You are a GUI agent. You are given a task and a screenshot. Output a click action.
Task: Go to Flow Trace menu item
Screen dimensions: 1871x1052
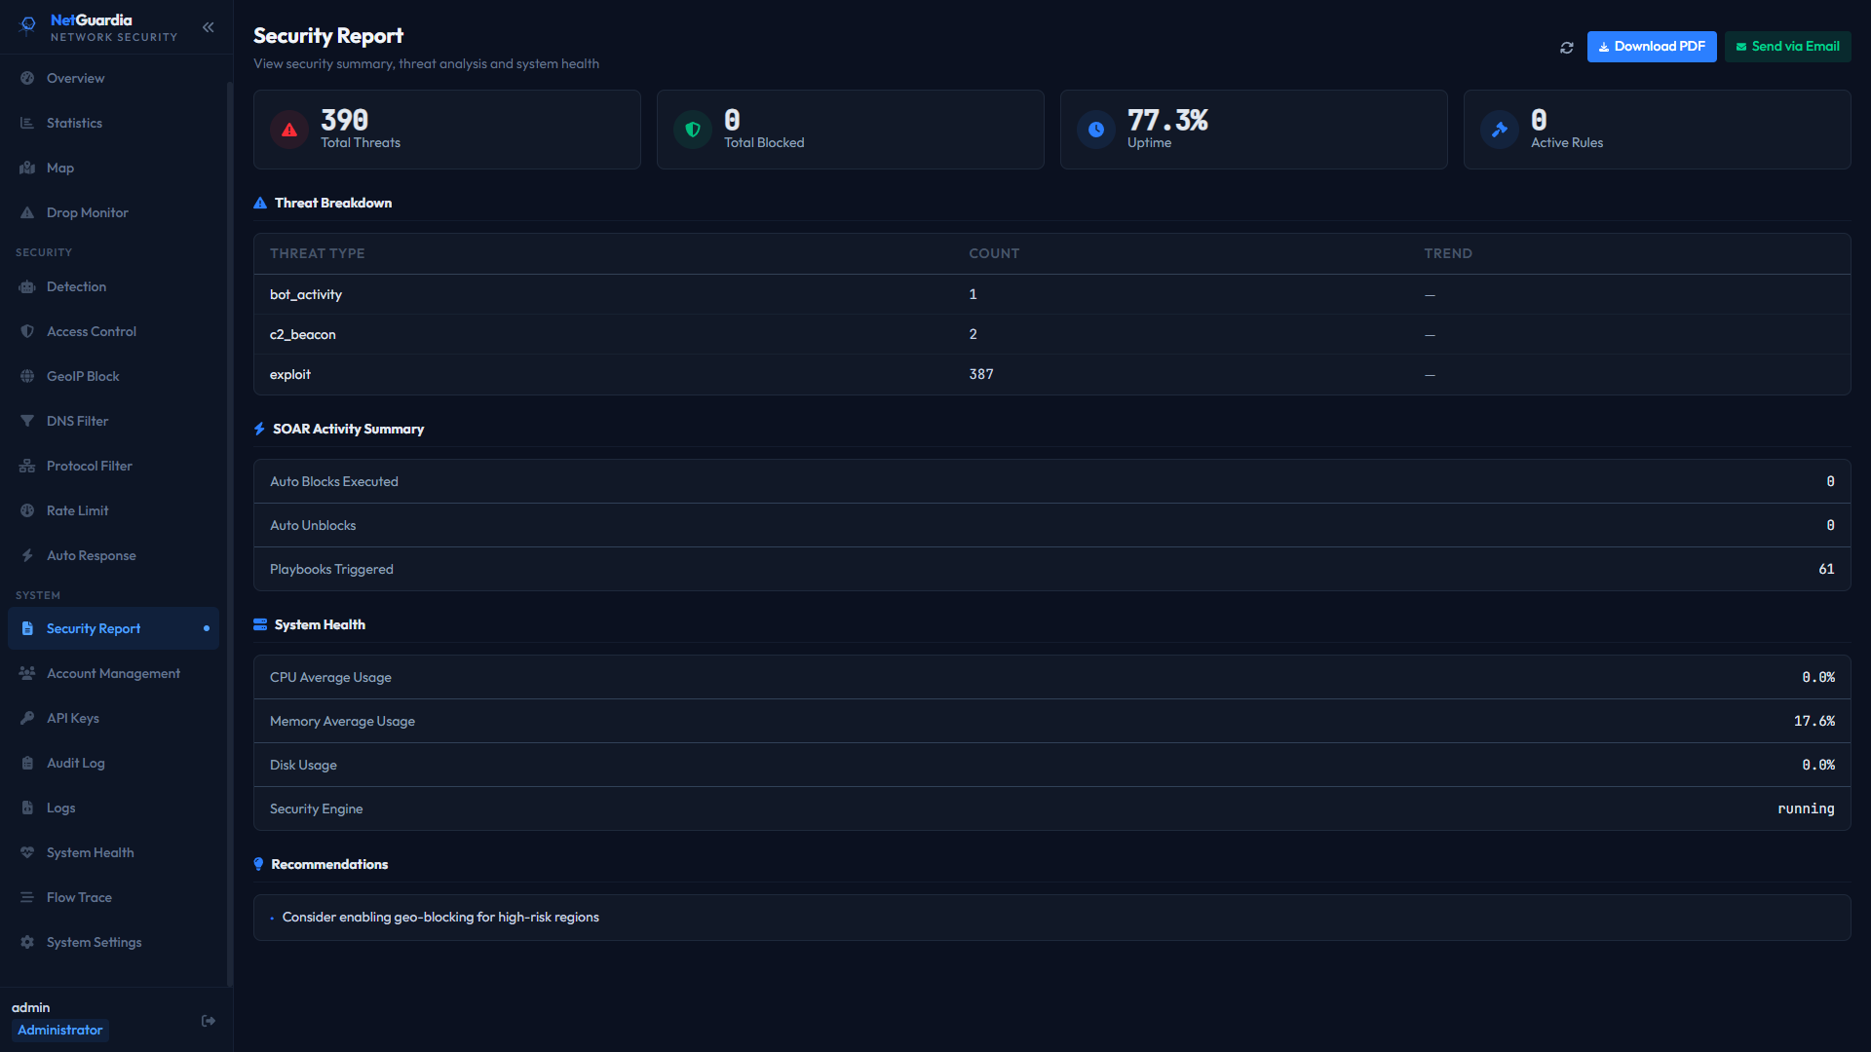113,897
